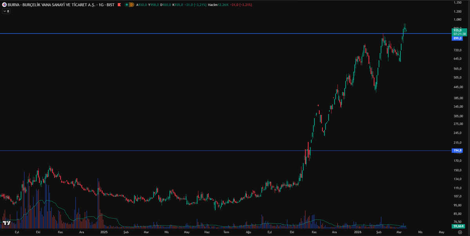Click the 720,0 price scale value

point(457,50)
